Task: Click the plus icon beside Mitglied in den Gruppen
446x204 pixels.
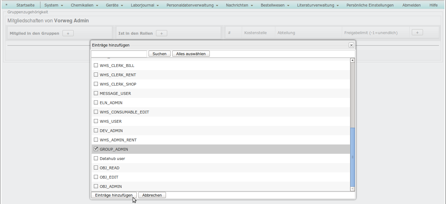Action: point(68,33)
